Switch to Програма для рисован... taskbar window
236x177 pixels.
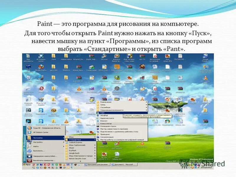[x=97, y=165]
